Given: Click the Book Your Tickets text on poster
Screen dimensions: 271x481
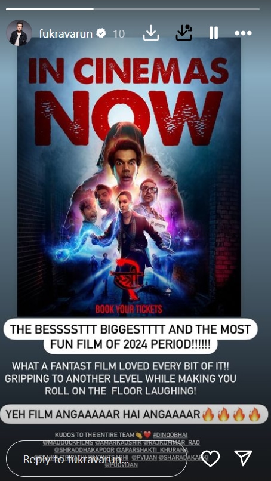Looking at the screenshot, I should coord(128,309).
